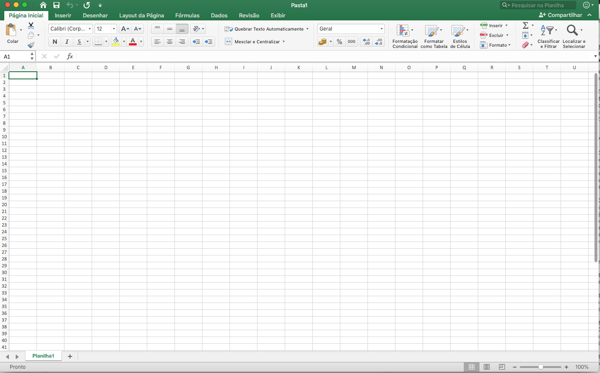Viewport: 600px width, 373px height.
Task: Click the Compartilhar button
Action: (x=565, y=15)
